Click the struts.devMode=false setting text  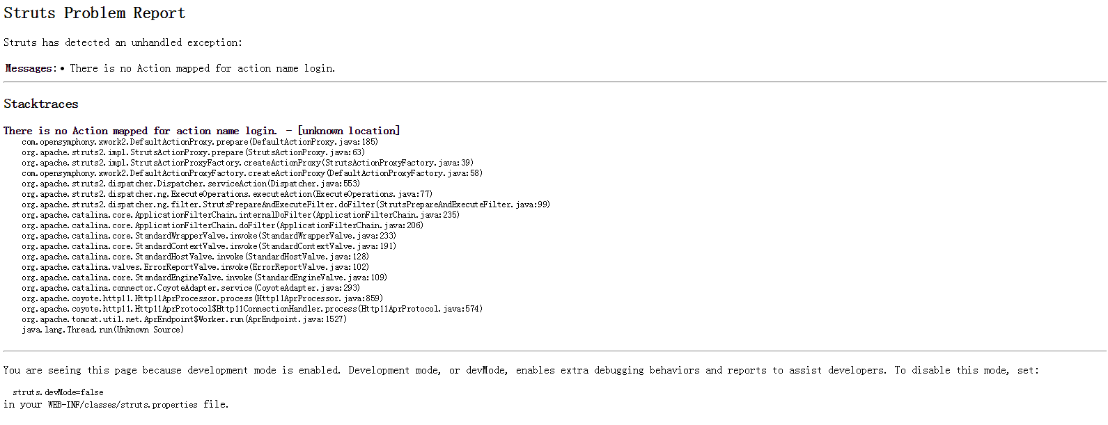pyautogui.click(x=58, y=392)
